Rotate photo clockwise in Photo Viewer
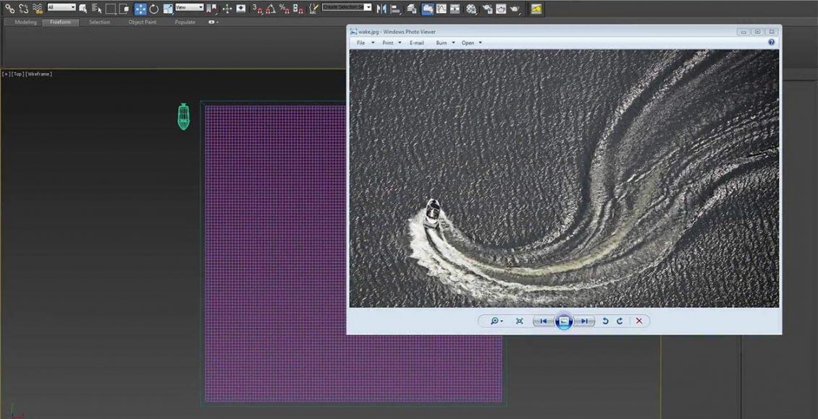This screenshot has width=818, height=419. point(620,321)
